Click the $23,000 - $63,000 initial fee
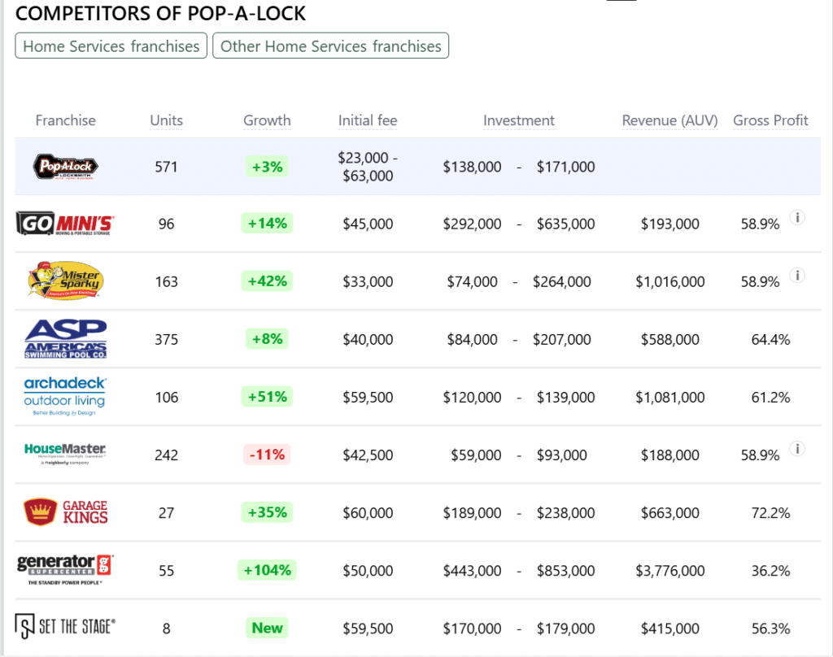The width and height of the screenshot is (833, 657). tap(368, 167)
